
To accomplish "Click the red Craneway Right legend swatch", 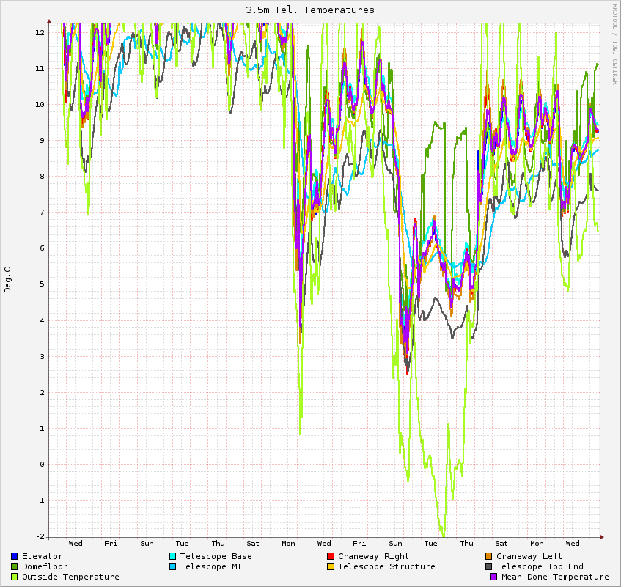I will 331,556.
